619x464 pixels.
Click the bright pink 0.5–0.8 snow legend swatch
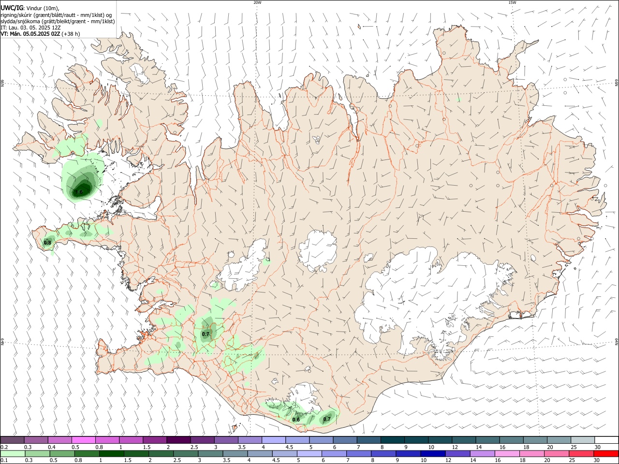click(x=84, y=440)
